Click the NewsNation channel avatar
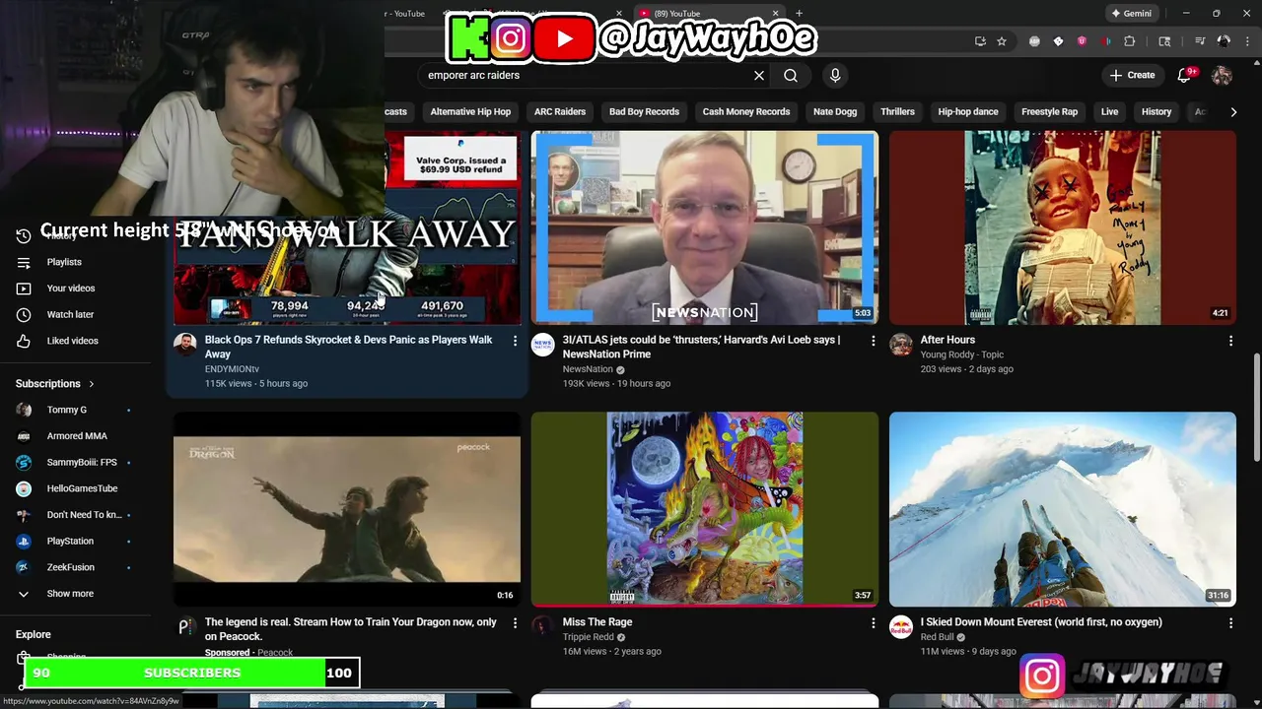The width and height of the screenshot is (1262, 709). click(542, 344)
